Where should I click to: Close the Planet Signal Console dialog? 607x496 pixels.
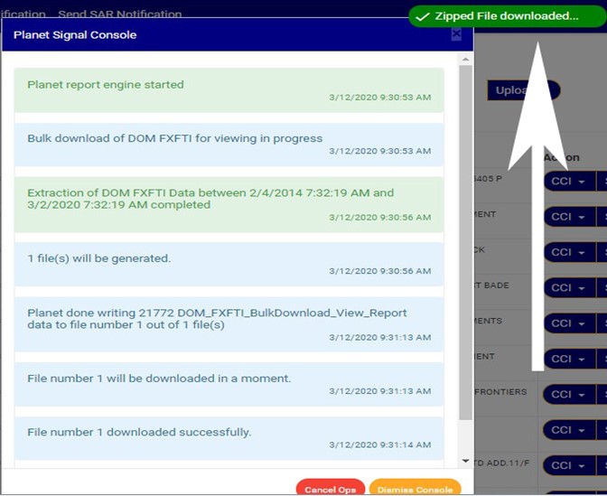click(x=456, y=34)
